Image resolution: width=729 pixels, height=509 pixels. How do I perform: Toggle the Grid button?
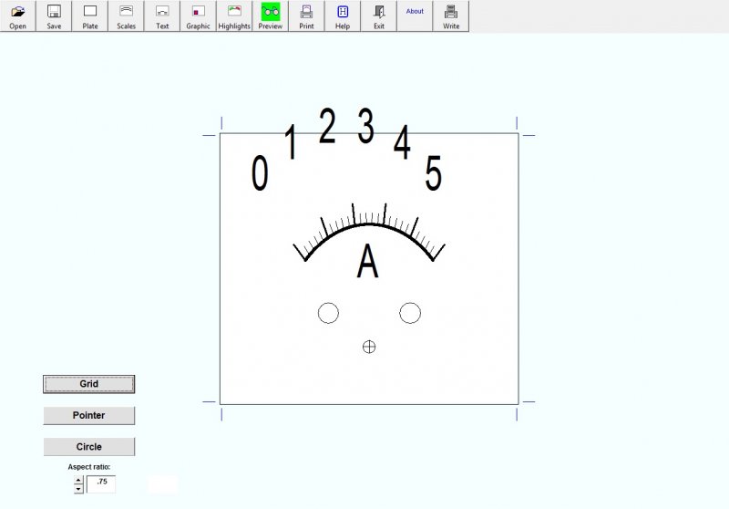pyautogui.click(x=88, y=384)
